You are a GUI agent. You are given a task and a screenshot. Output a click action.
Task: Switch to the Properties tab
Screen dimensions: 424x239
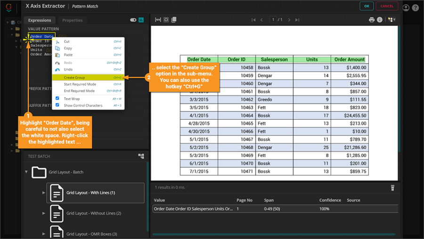[x=72, y=20]
